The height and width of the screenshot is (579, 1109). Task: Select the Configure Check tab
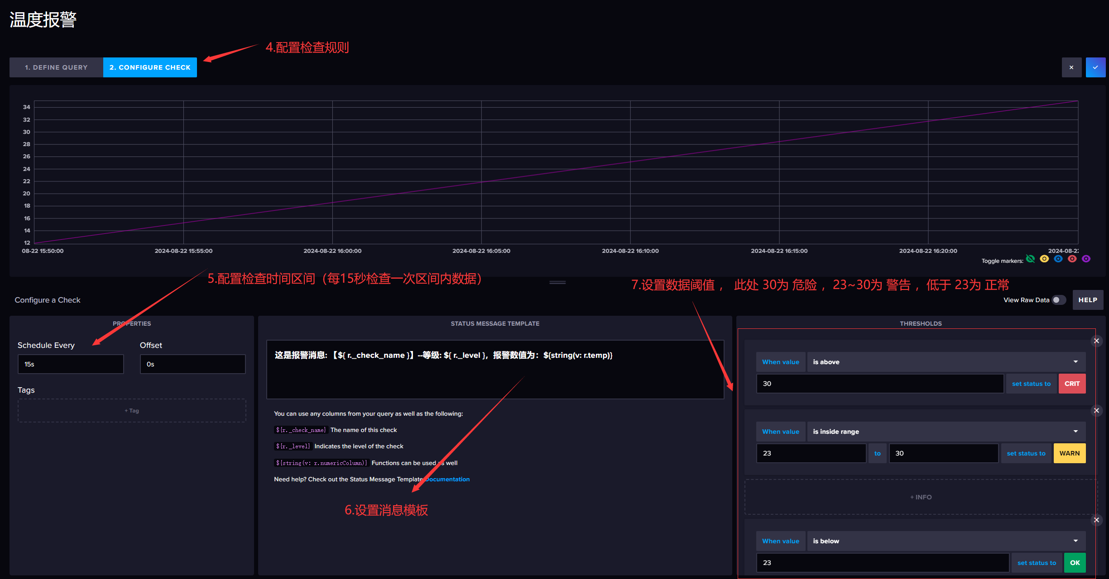[150, 67]
